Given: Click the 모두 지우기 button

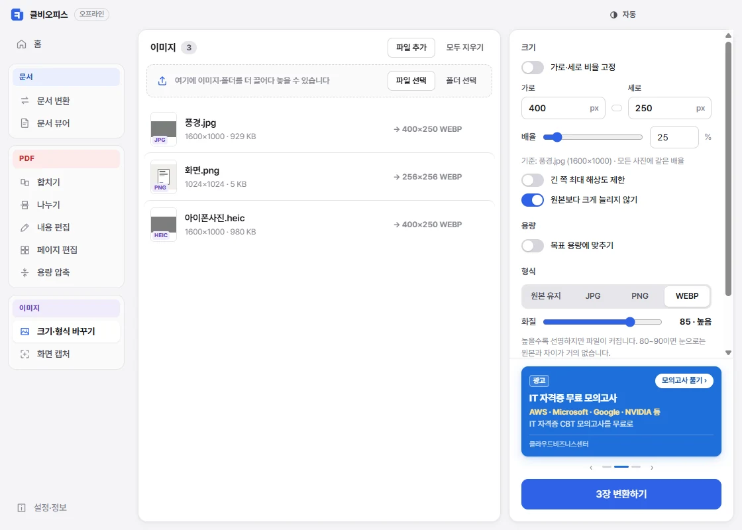Looking at the screenshot, I should tap(464, 48).
